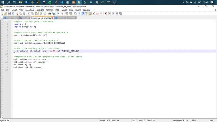Open the Language menu
This screenshot has height=122, width=217.
(x=40, y=10)
